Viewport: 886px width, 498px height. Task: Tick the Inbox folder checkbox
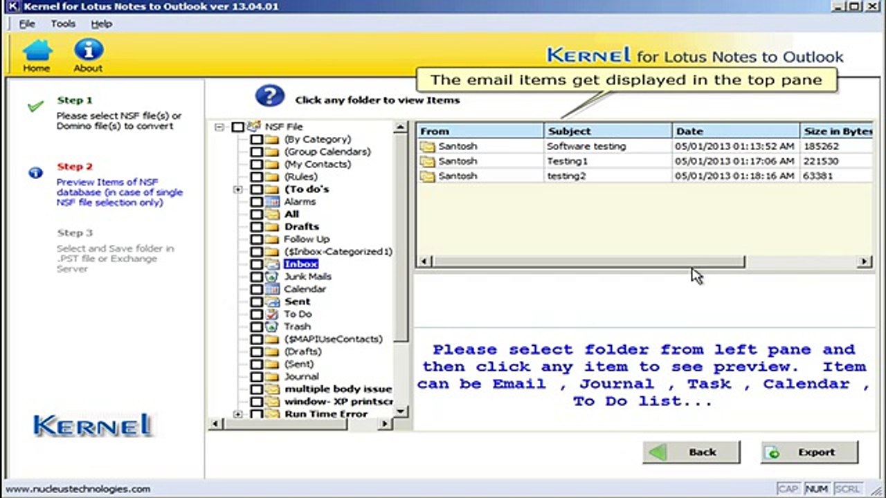coord(257,264)
